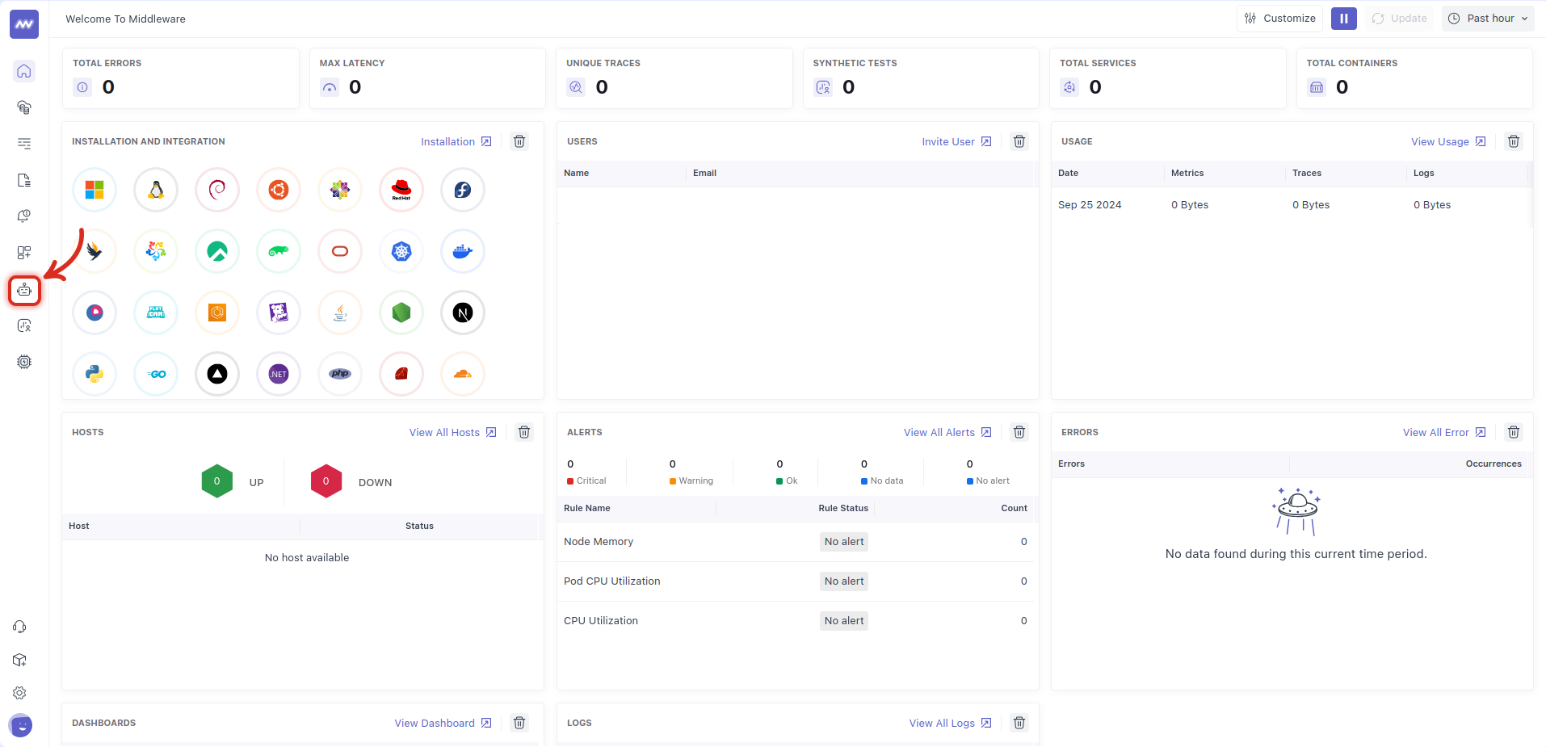Click the .NET integration icon
This screenshot has height=747, width=1546.
click(x=278, y=374)
